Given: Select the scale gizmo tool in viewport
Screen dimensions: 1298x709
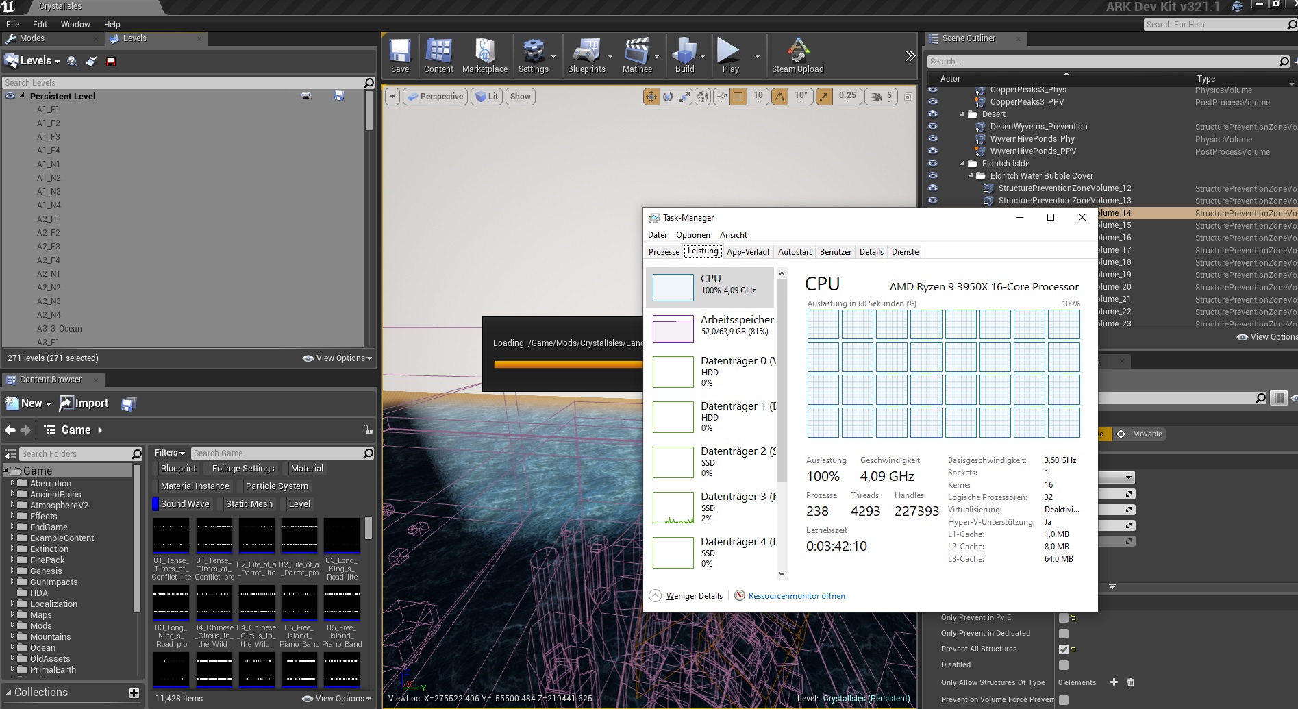Looking at the screenshot, I should [x=684, y=97].
